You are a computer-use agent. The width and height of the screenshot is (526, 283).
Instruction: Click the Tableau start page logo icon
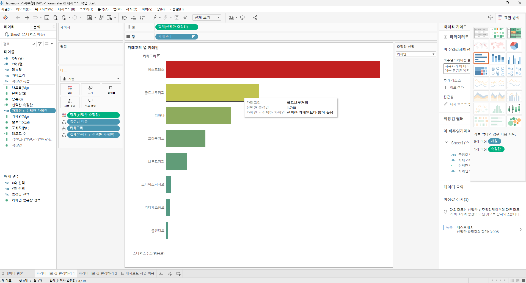(5, 18)
